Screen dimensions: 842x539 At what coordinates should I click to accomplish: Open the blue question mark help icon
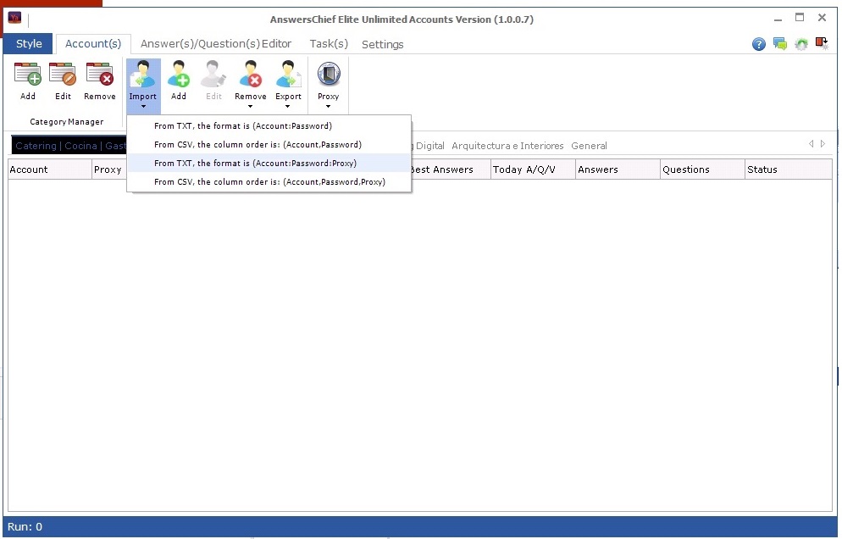759,44
